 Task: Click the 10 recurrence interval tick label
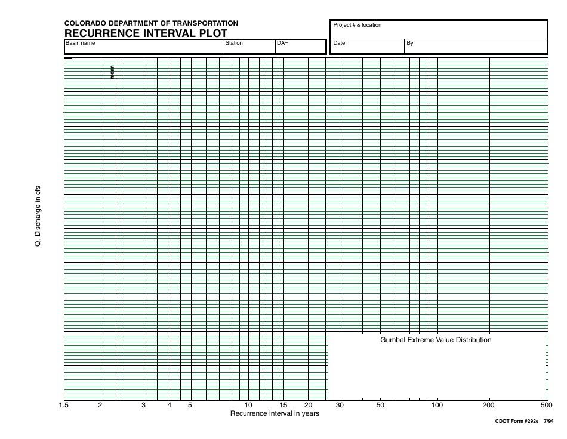pyautogui.click(x=247, y=405)
